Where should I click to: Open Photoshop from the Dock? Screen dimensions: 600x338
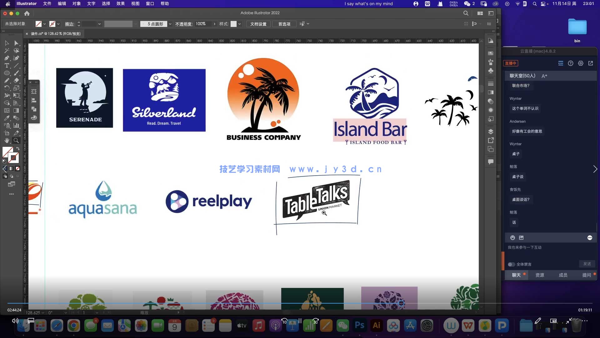pos(359,325)
